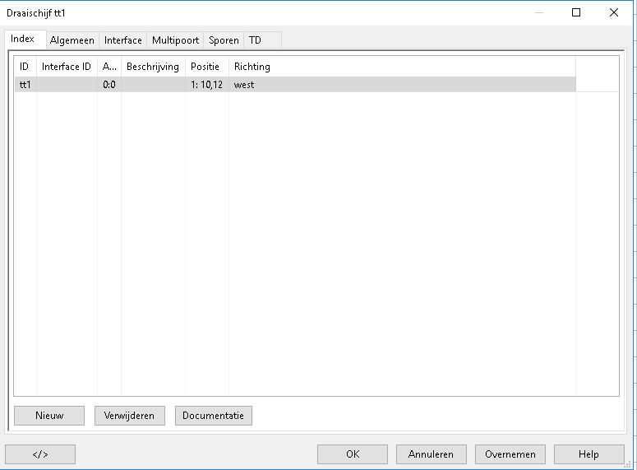Select the Index tab
637x470 pixels.
tap(23, 40)
